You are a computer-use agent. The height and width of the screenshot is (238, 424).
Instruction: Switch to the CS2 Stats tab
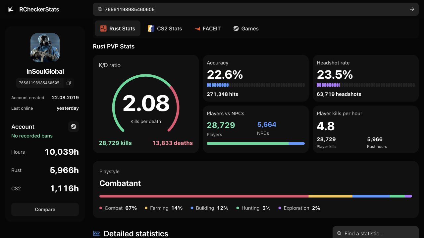click(165, 28)
